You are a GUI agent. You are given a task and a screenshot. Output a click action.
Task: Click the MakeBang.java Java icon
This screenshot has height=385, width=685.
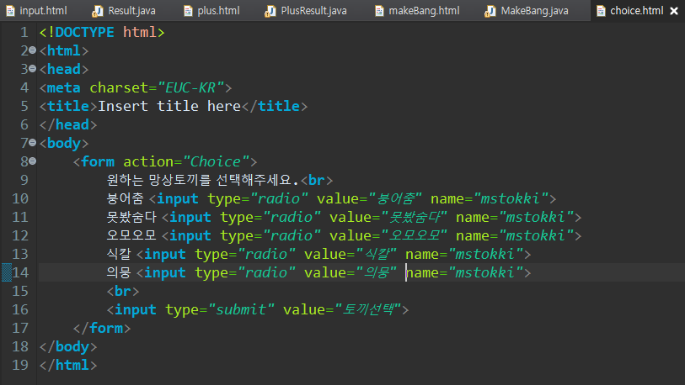490,11
